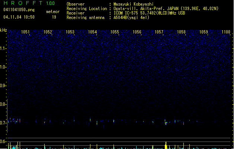
Task: Click the 1100 time marker
Action: click(x=226, y=32)
